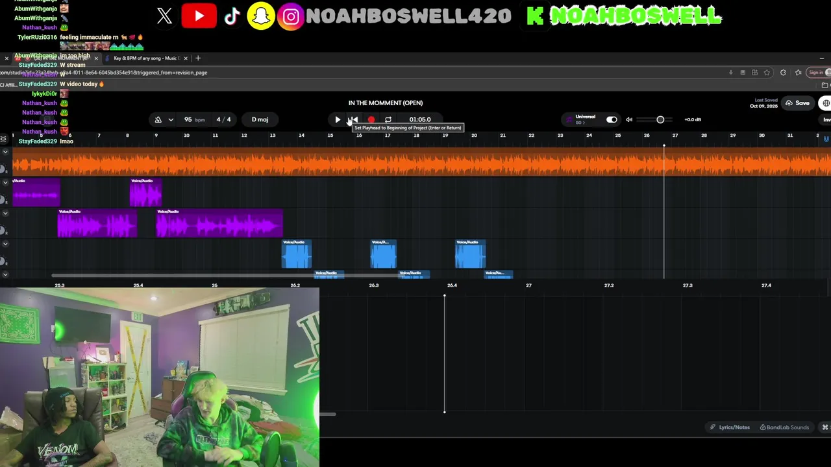The image size is (831, 467).
Task: Click the Save button
Action: click(x=797, y=103)
